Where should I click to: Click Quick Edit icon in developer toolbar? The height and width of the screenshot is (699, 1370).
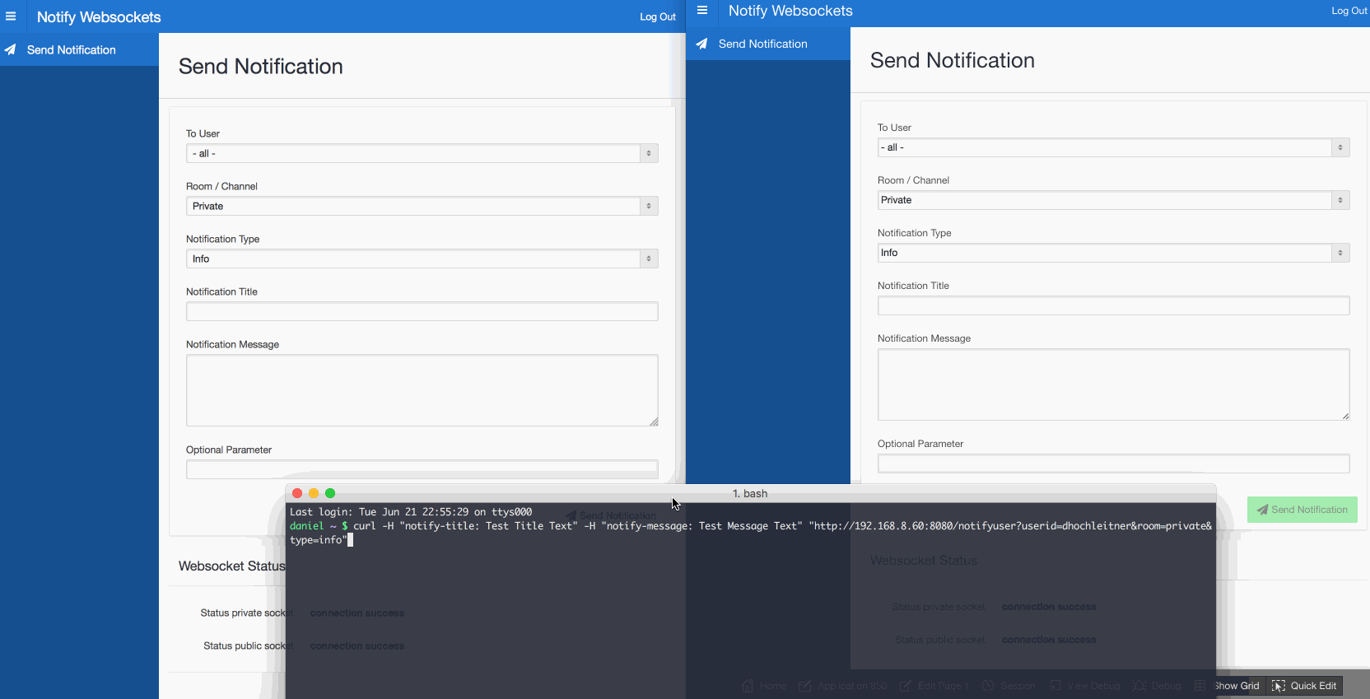coord(1279,686)
